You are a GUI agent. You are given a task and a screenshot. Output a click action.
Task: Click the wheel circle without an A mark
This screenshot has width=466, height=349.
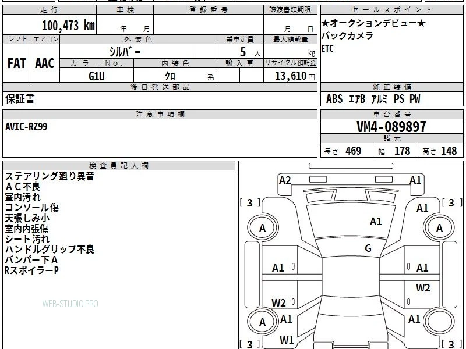439,322
